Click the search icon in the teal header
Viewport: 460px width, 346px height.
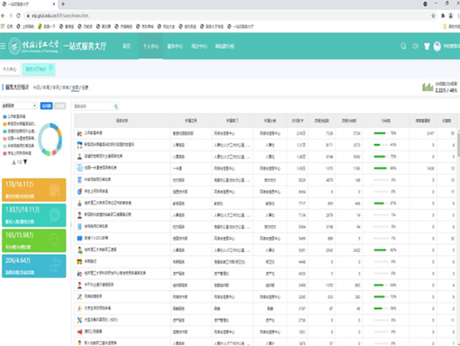(403, 46)
